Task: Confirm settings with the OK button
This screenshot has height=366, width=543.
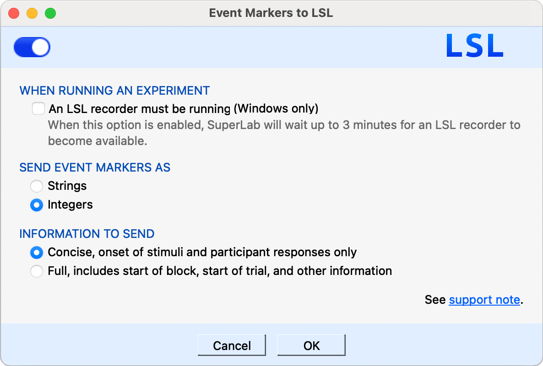Action: [x=311, y=345]
